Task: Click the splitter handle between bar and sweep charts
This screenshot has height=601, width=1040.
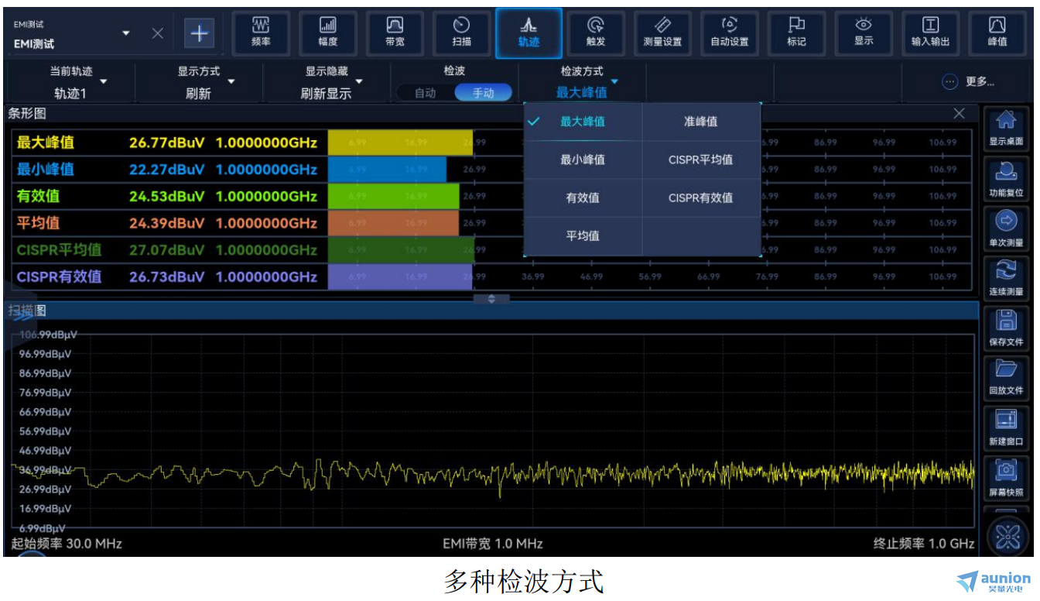Action: click(491, 299)
